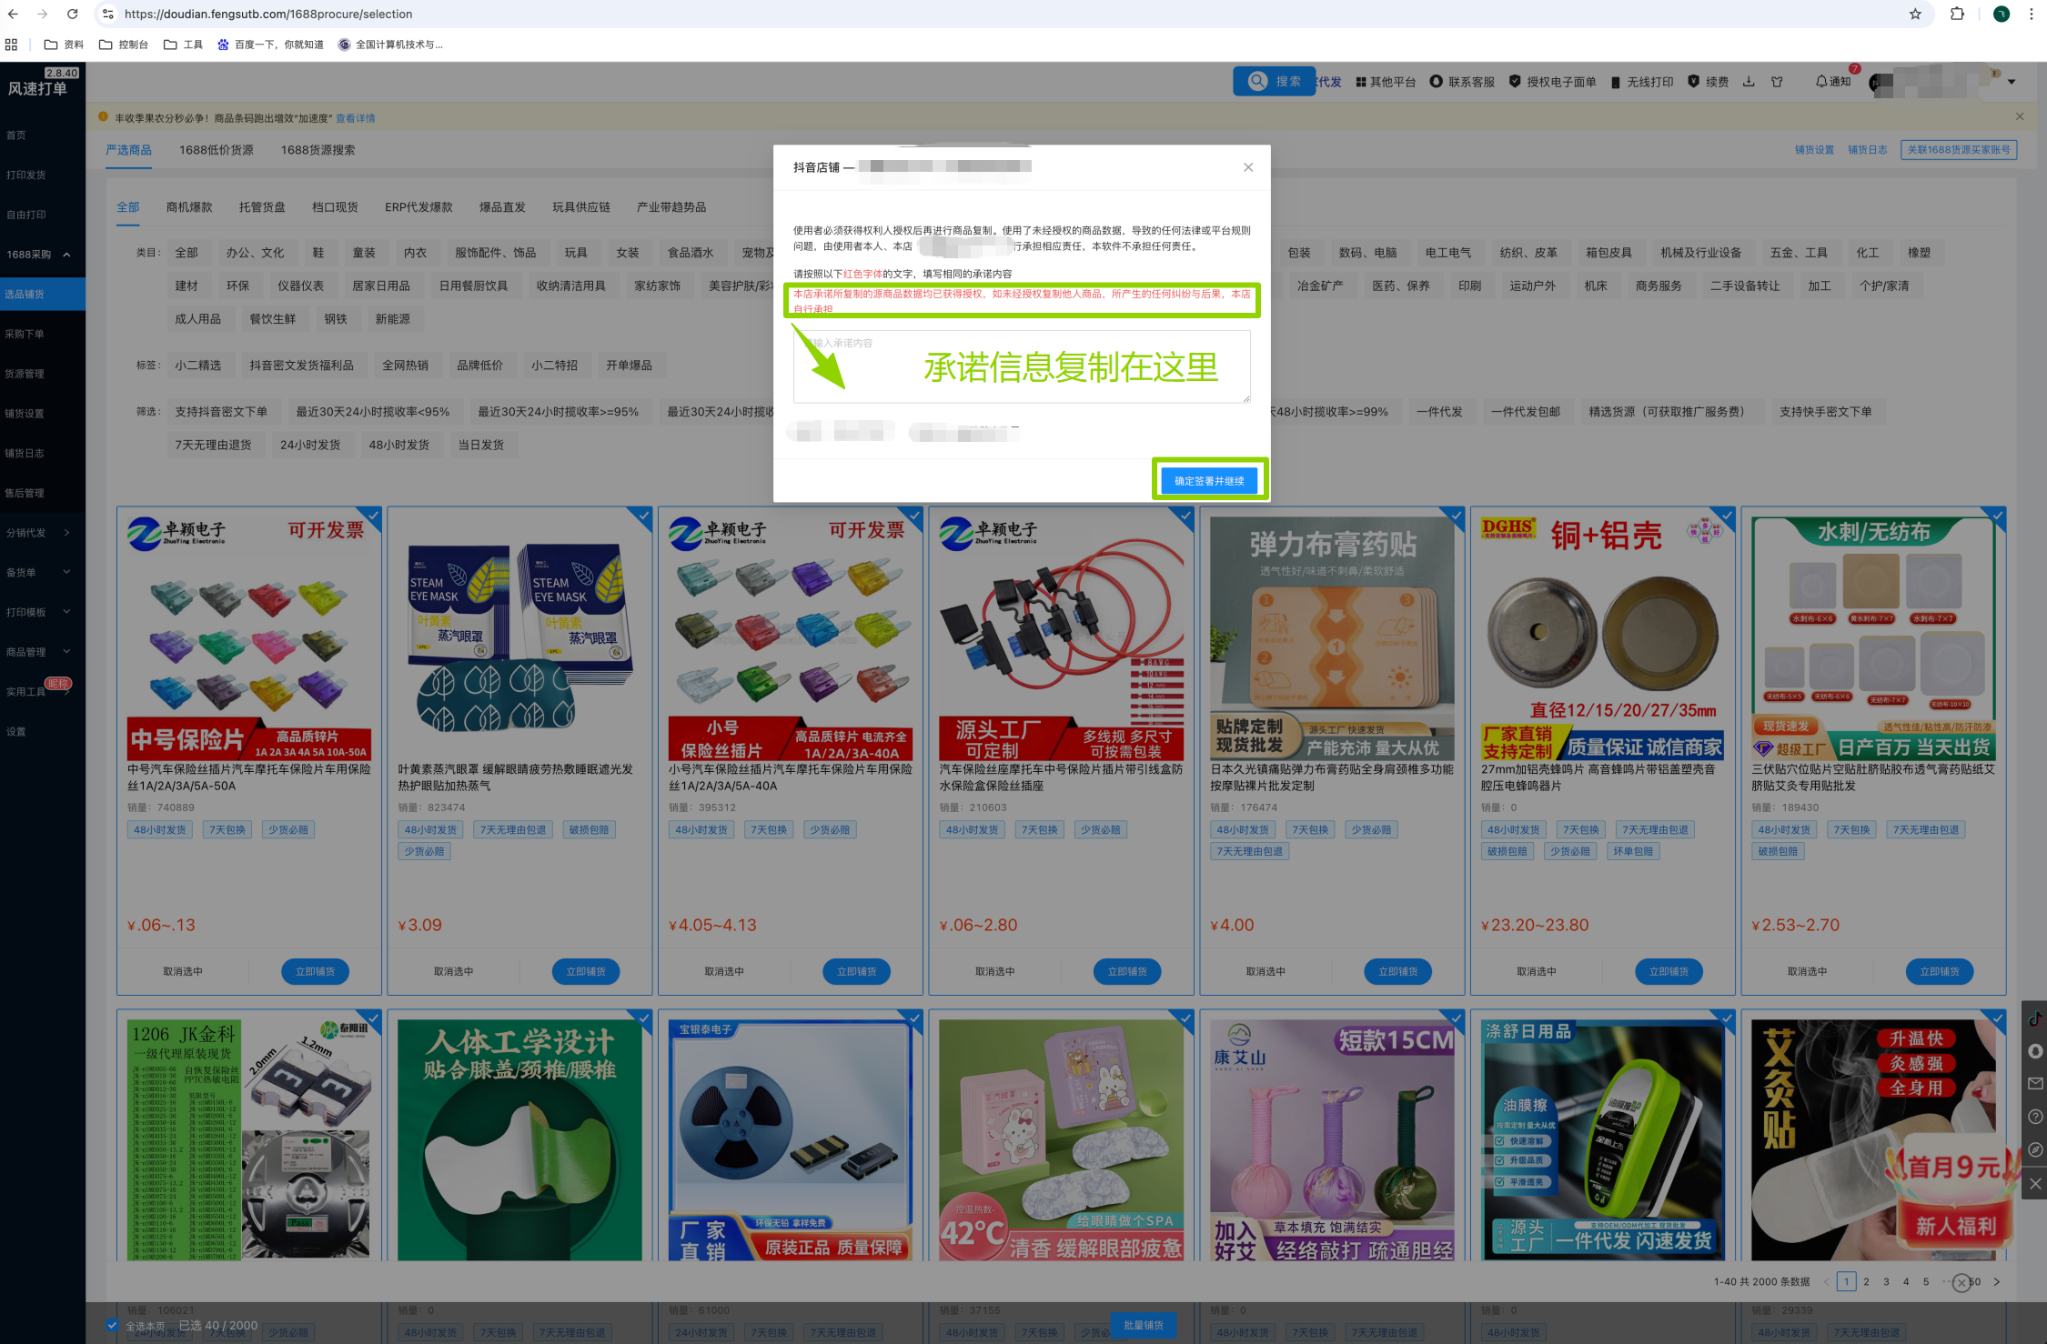Click the download icon in top toolbar

tap(1748, 82)
